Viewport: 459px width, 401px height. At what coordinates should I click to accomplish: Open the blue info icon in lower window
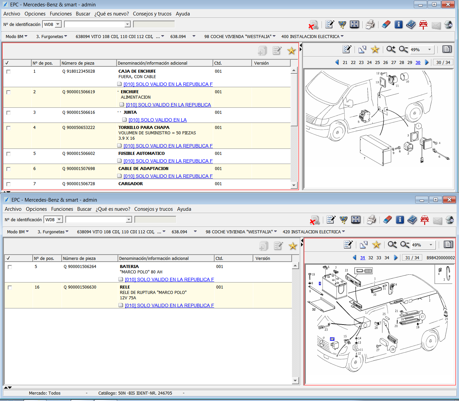pos(400,220)
